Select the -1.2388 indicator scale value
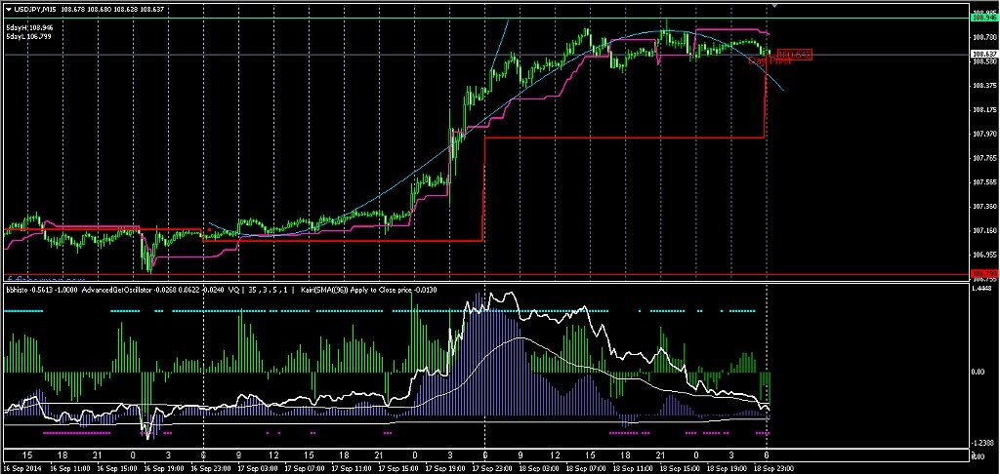 pyautogui.click(x=982, y=444)
